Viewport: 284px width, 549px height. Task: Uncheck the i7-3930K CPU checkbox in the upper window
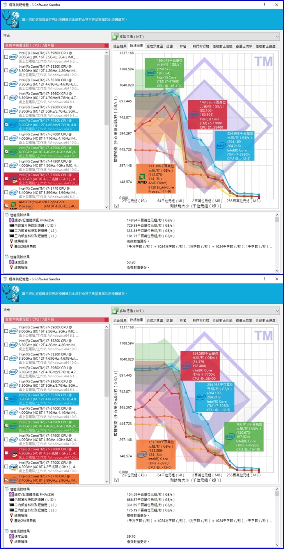(x=6, y=125)
